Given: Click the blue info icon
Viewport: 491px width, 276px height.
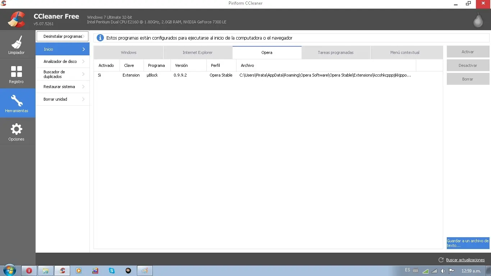Looking at the screenshot, I should point(100,38).
